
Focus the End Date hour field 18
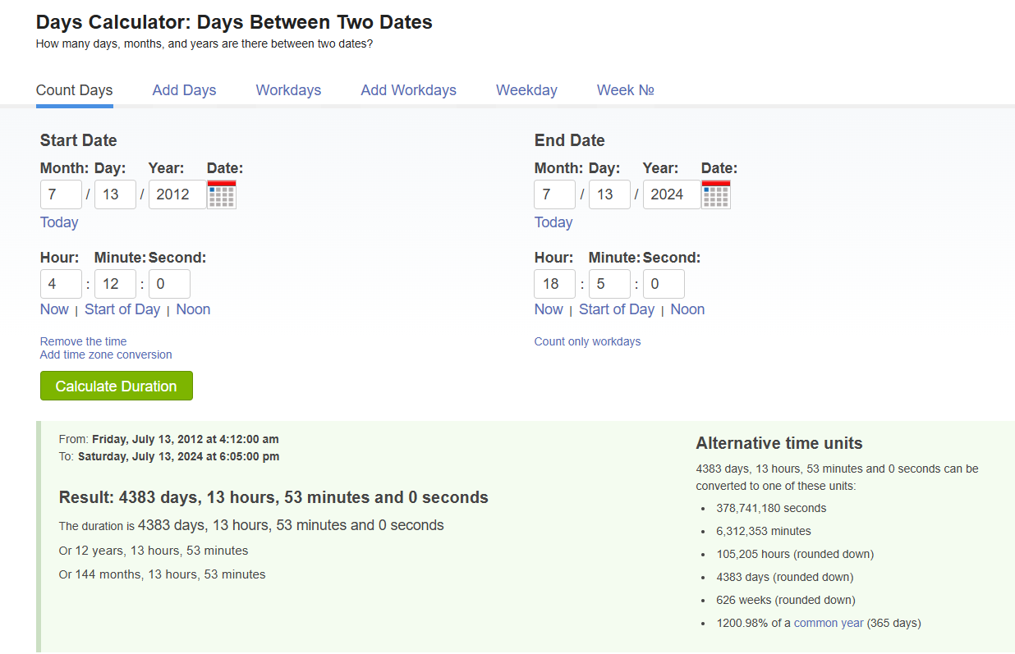pos(555,284)
